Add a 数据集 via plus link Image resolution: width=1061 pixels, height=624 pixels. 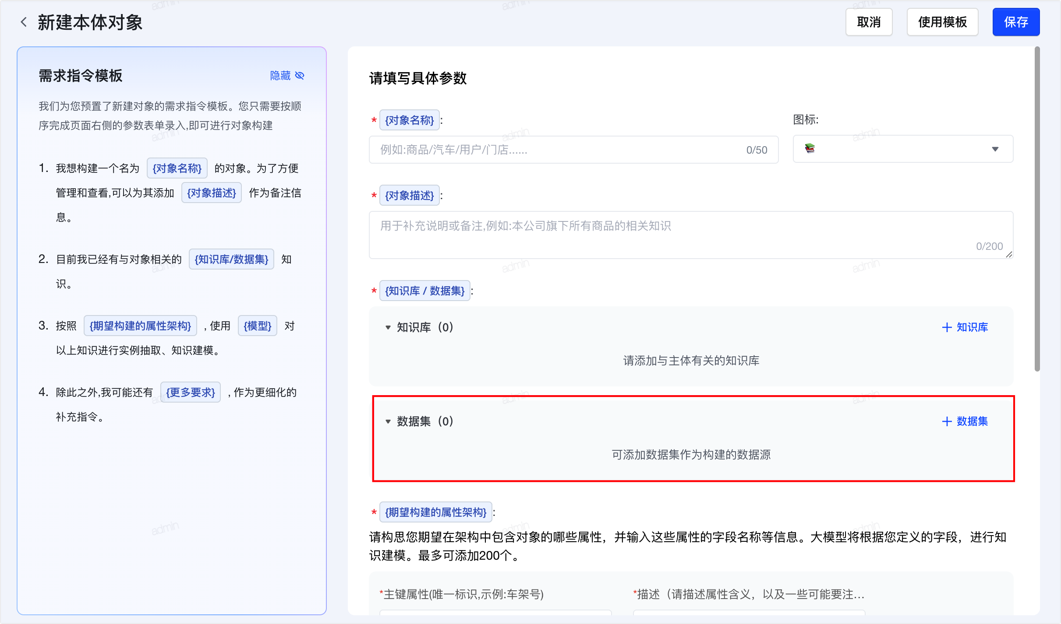coord(965,421)
